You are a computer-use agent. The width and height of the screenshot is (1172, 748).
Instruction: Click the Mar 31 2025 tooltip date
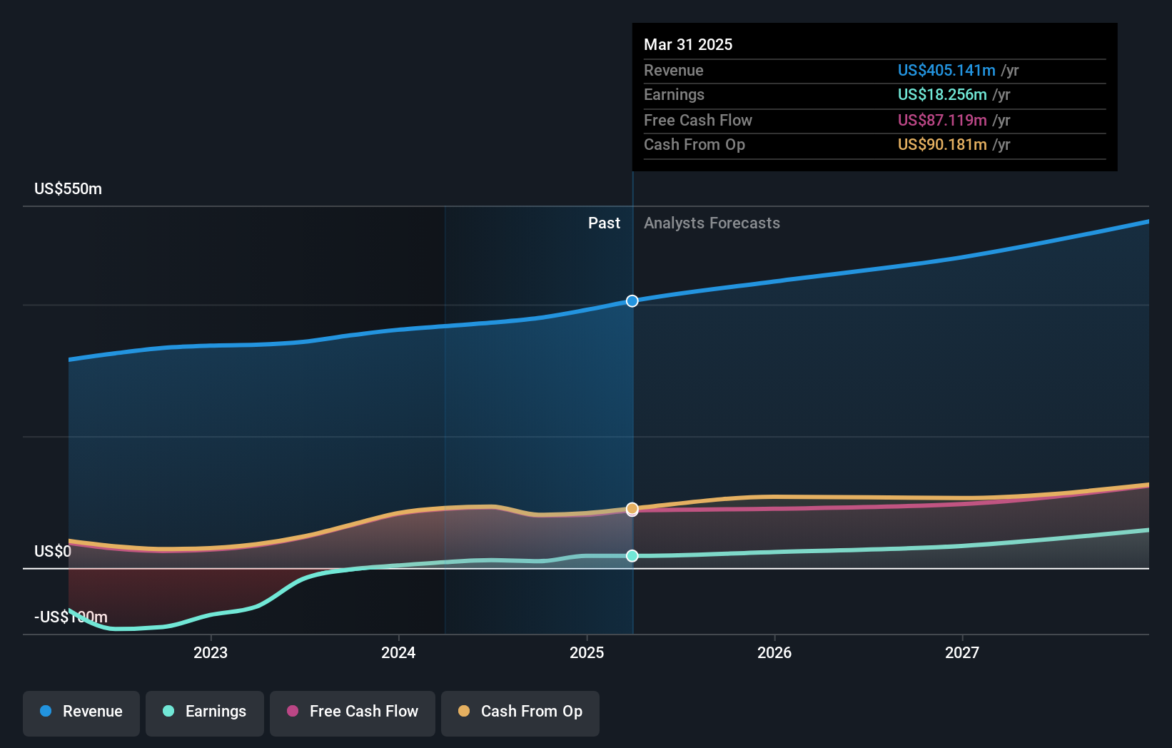pos(688,45)
